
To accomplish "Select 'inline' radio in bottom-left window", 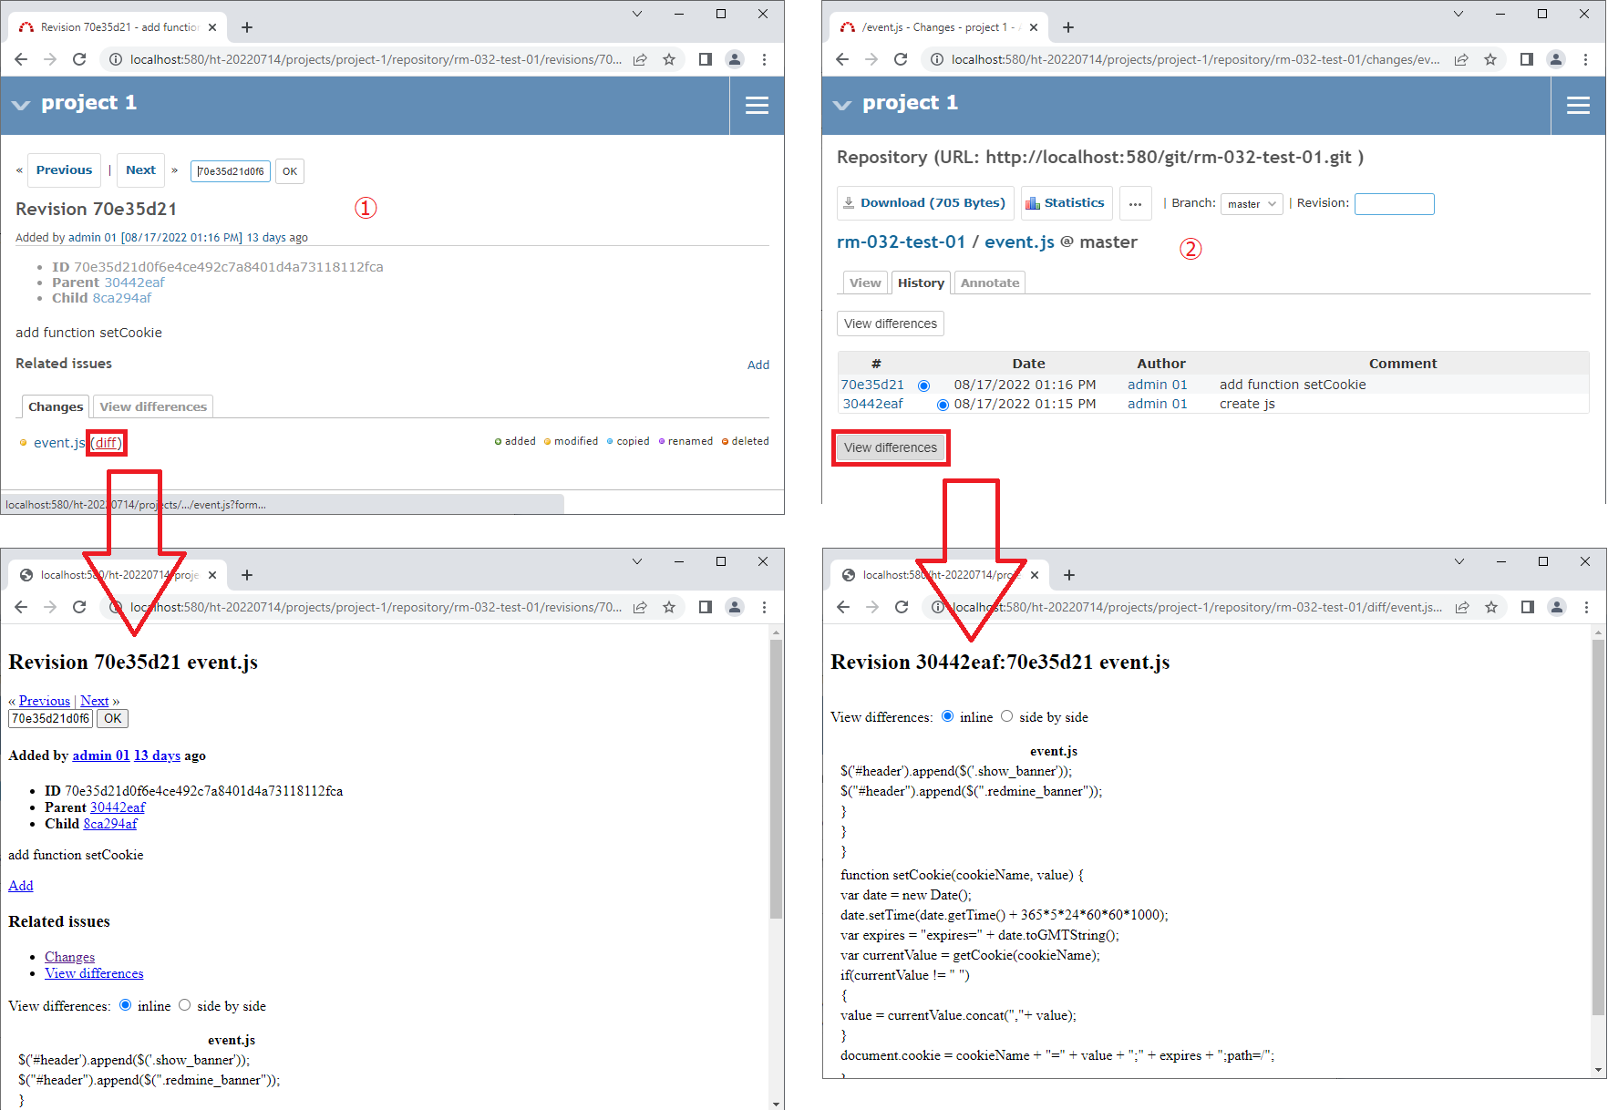I will click(x=126, y=1005).
